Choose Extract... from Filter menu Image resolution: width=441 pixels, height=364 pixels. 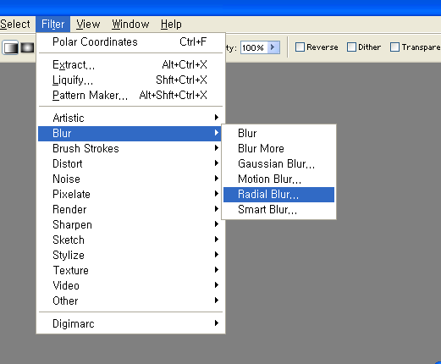[x=130, y=65]
